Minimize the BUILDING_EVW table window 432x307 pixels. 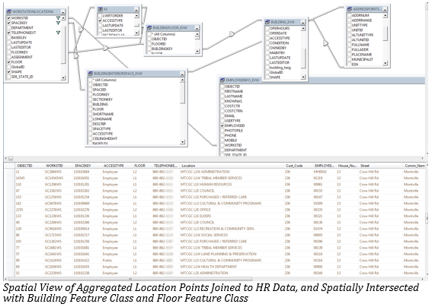(x=303, y=22)
